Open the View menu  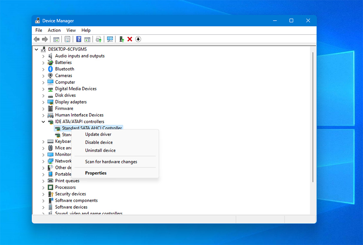point(71,30)
